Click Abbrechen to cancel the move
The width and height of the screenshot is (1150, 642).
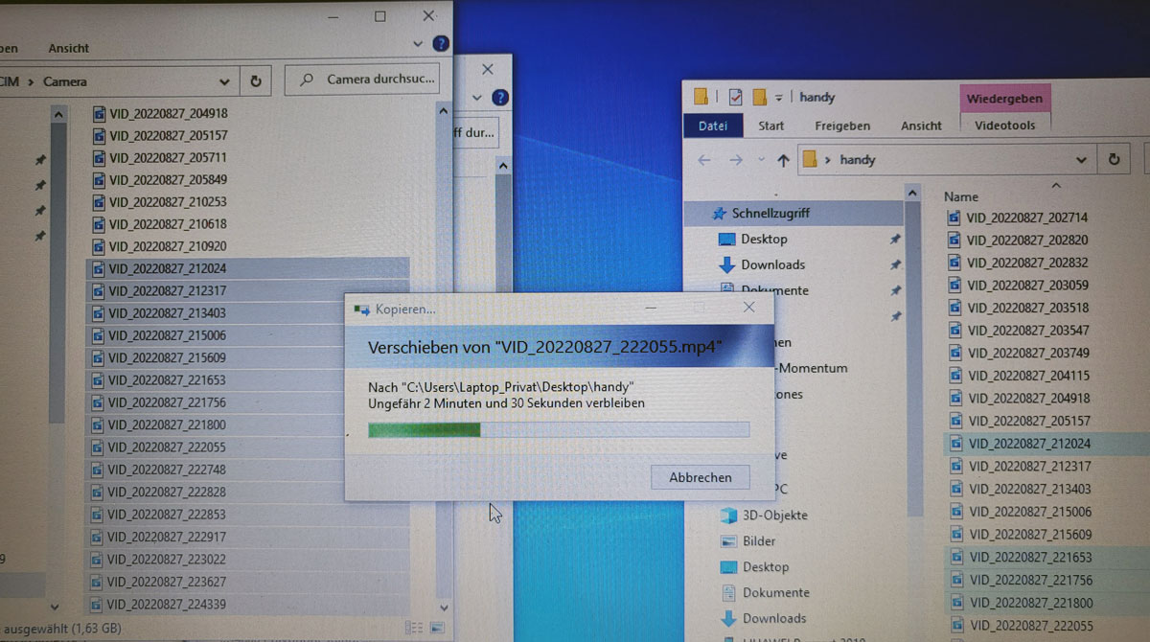point(700,477)
